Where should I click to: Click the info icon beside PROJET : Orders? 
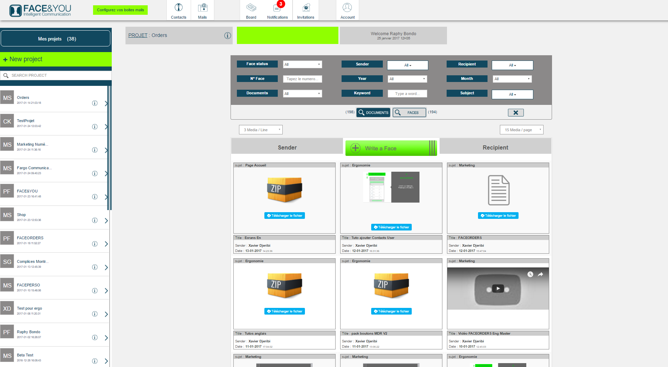228,36
